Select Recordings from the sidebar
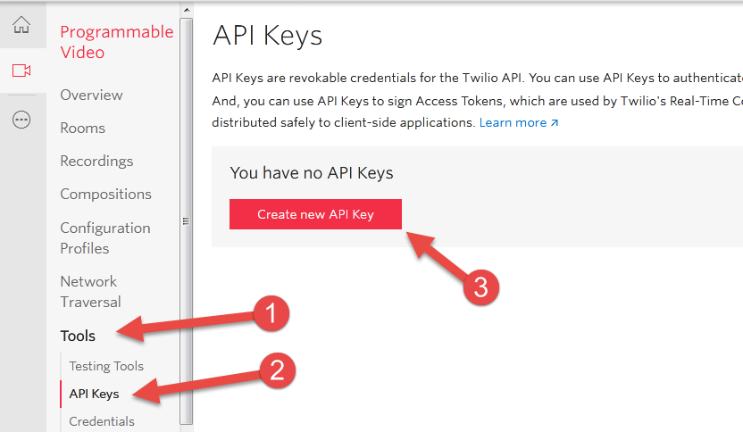 (x=96, y=161)
